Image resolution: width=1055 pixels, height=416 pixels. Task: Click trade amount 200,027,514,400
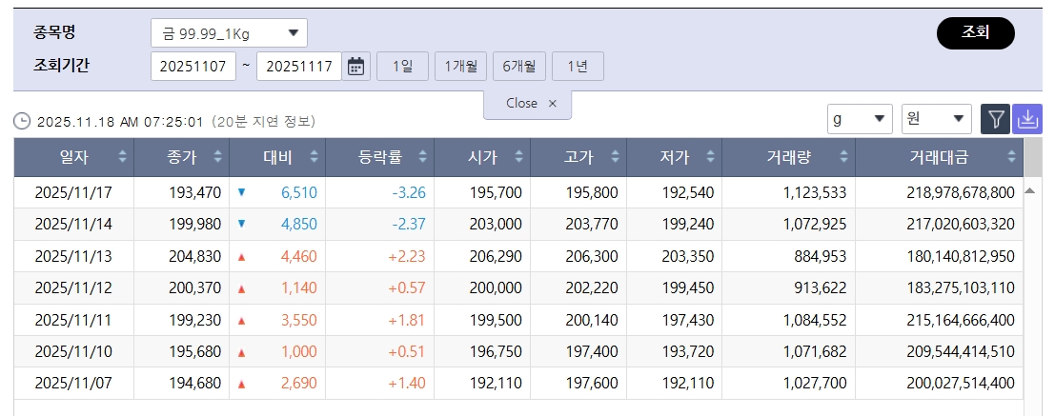961,383
